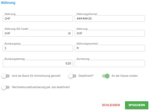The image size is (150, 110).
Task: Enable the 'Deaktiviert?' switch
Action: click(x=73, y=76)
